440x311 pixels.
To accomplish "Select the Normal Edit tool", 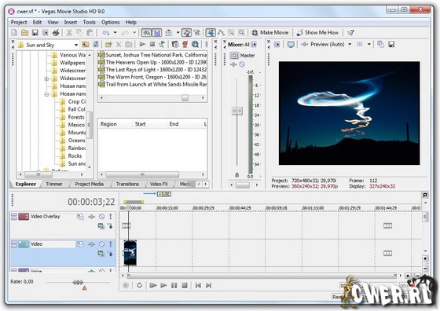I will pyautogui.click(x=211, y=33).
